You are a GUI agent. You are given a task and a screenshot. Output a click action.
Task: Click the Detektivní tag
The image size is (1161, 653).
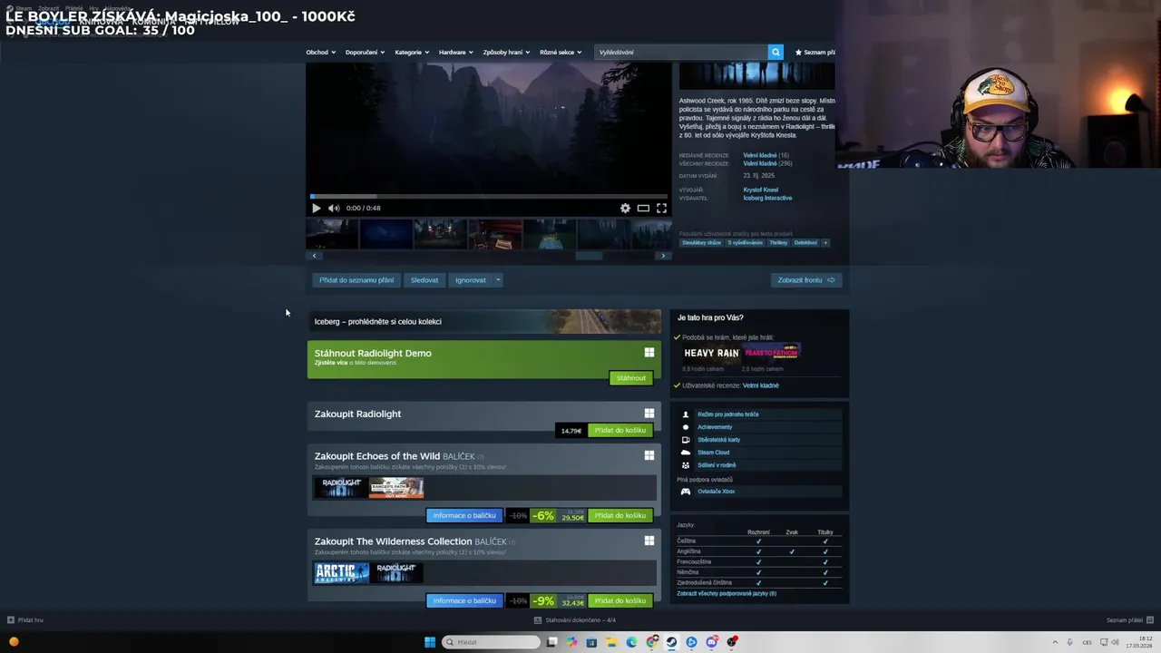tap(805, 242)
